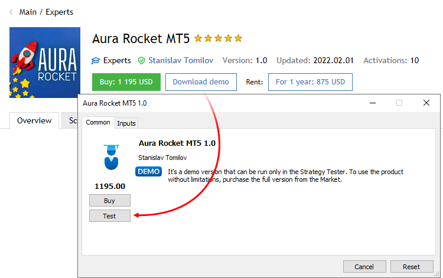This screenshot has width=443, height=278.
Task: Minimize the Aura Rocket MT5 1.0 dialog
Action: [x=373, y=103]
